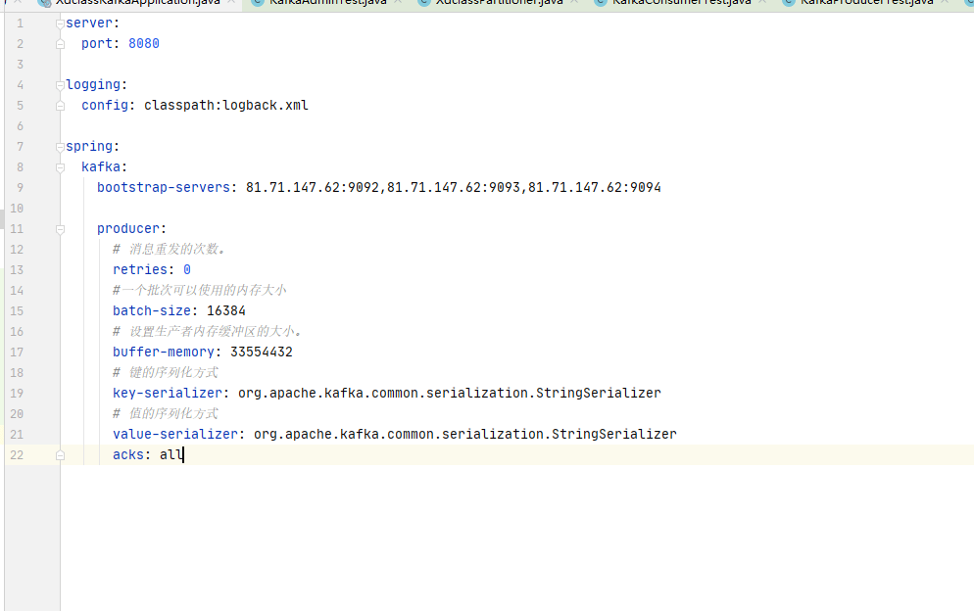Click the port key

[97, 43]
